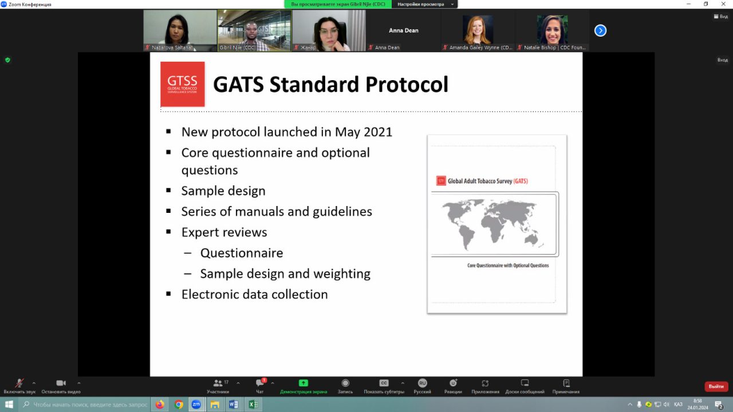The height and width of the screenshot is (412, 733).
Task: Open Excel from the Windows taskbar
Action: click(252, 405)
